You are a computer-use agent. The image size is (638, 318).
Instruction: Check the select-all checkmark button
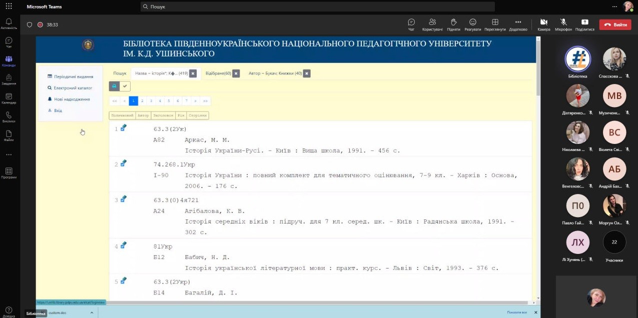pos(125,86)
